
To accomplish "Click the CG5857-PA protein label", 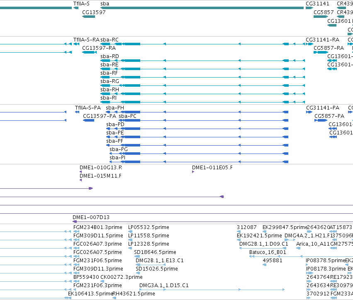I will [329, 116].
